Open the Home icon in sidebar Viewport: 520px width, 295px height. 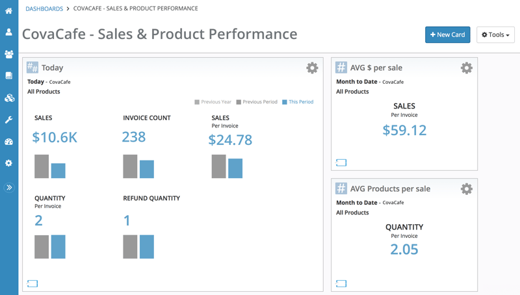9,10
